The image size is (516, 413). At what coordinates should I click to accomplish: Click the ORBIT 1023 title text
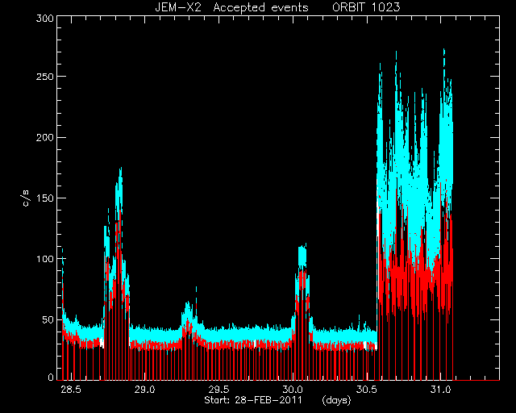coord(366,7)
